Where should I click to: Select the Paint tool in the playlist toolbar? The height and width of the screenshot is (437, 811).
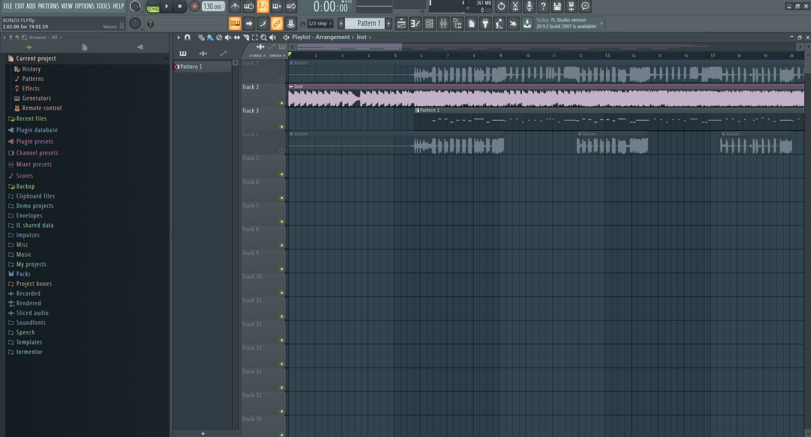pos(210,38)
